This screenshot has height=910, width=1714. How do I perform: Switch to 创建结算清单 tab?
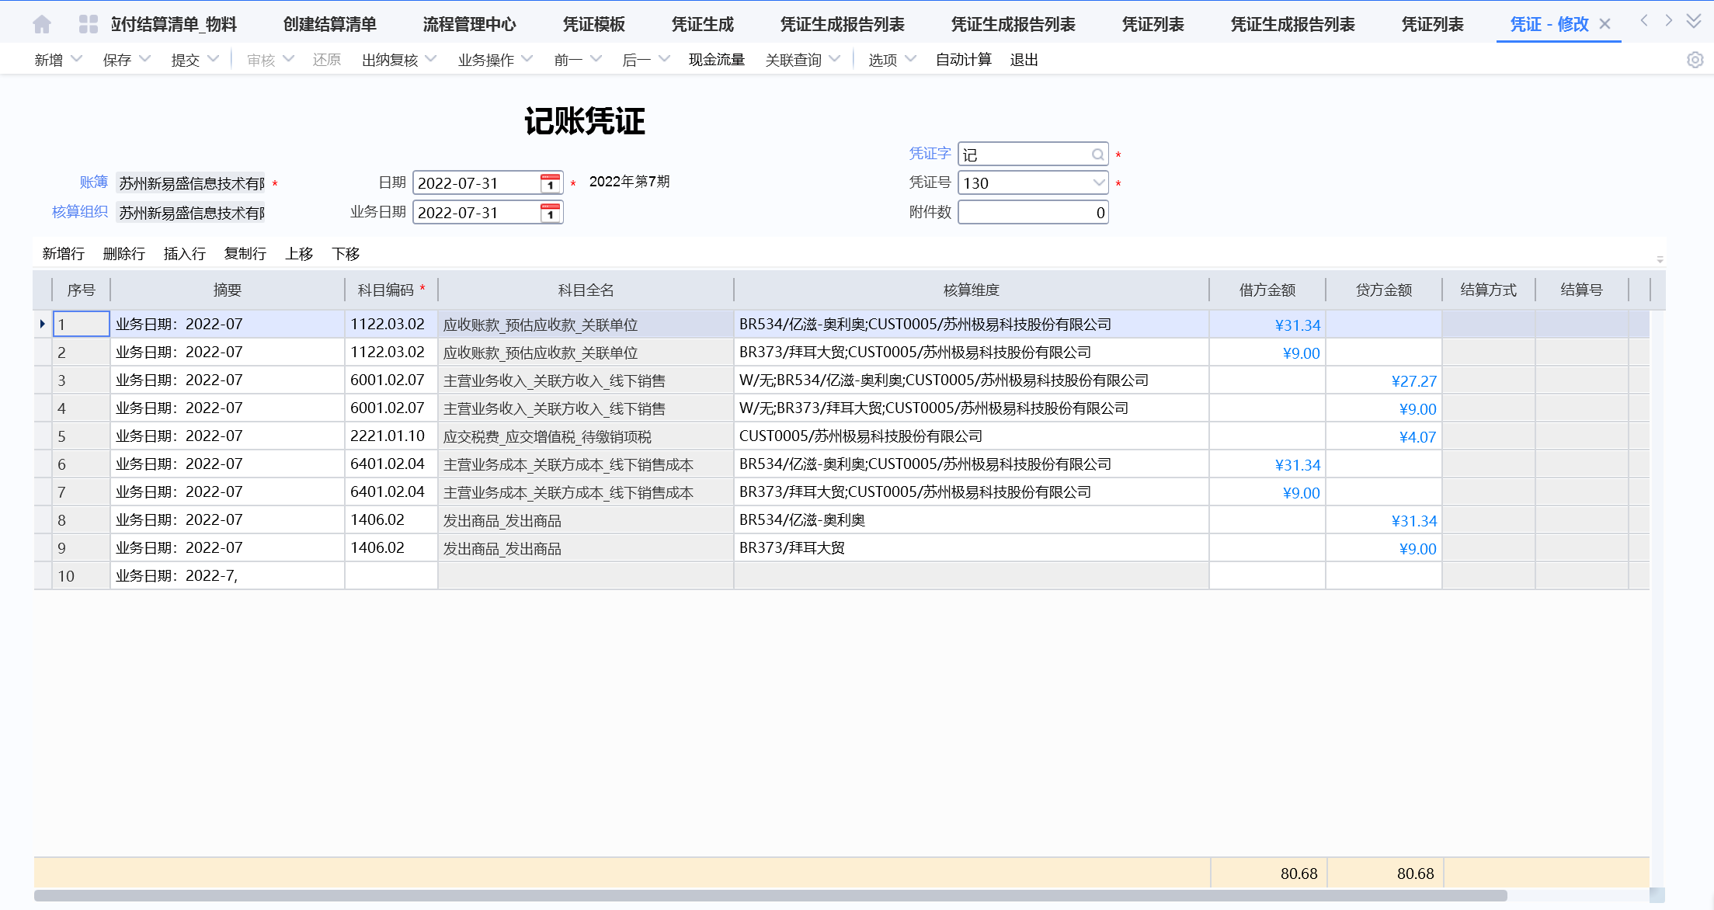329,24
